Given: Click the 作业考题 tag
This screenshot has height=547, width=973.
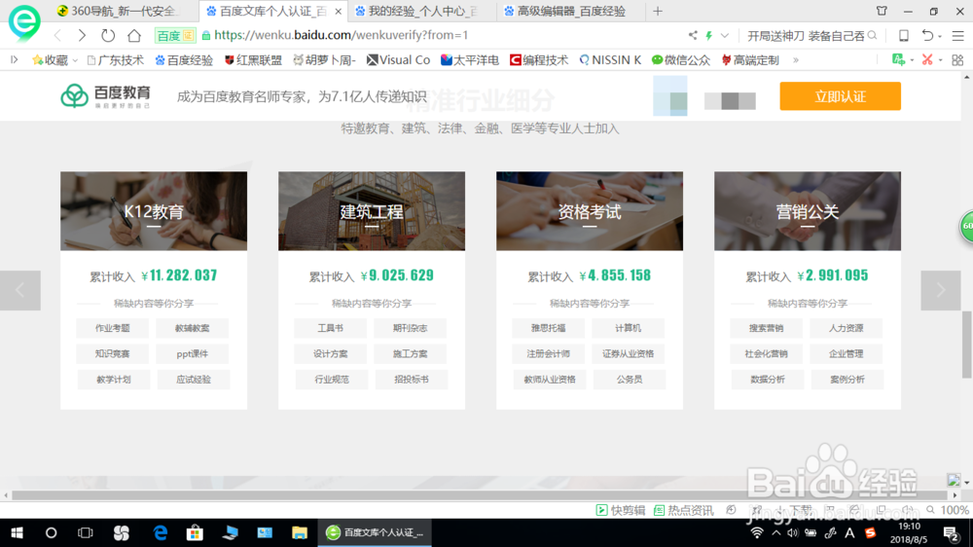Looking at the screenshot, I should [112, 328].
